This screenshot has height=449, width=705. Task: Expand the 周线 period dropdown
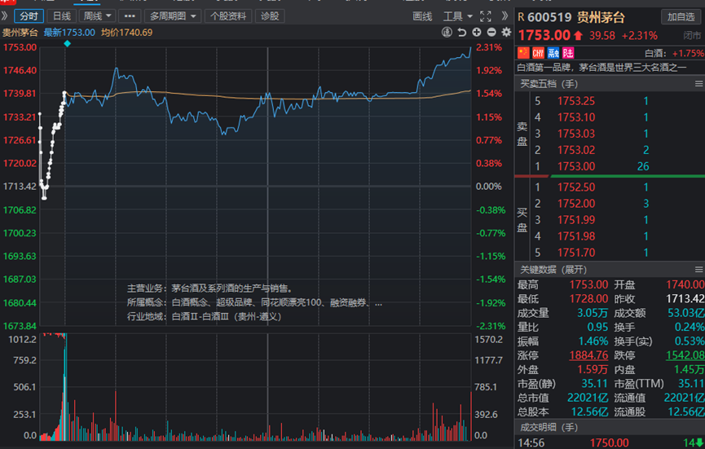[97, 15]
